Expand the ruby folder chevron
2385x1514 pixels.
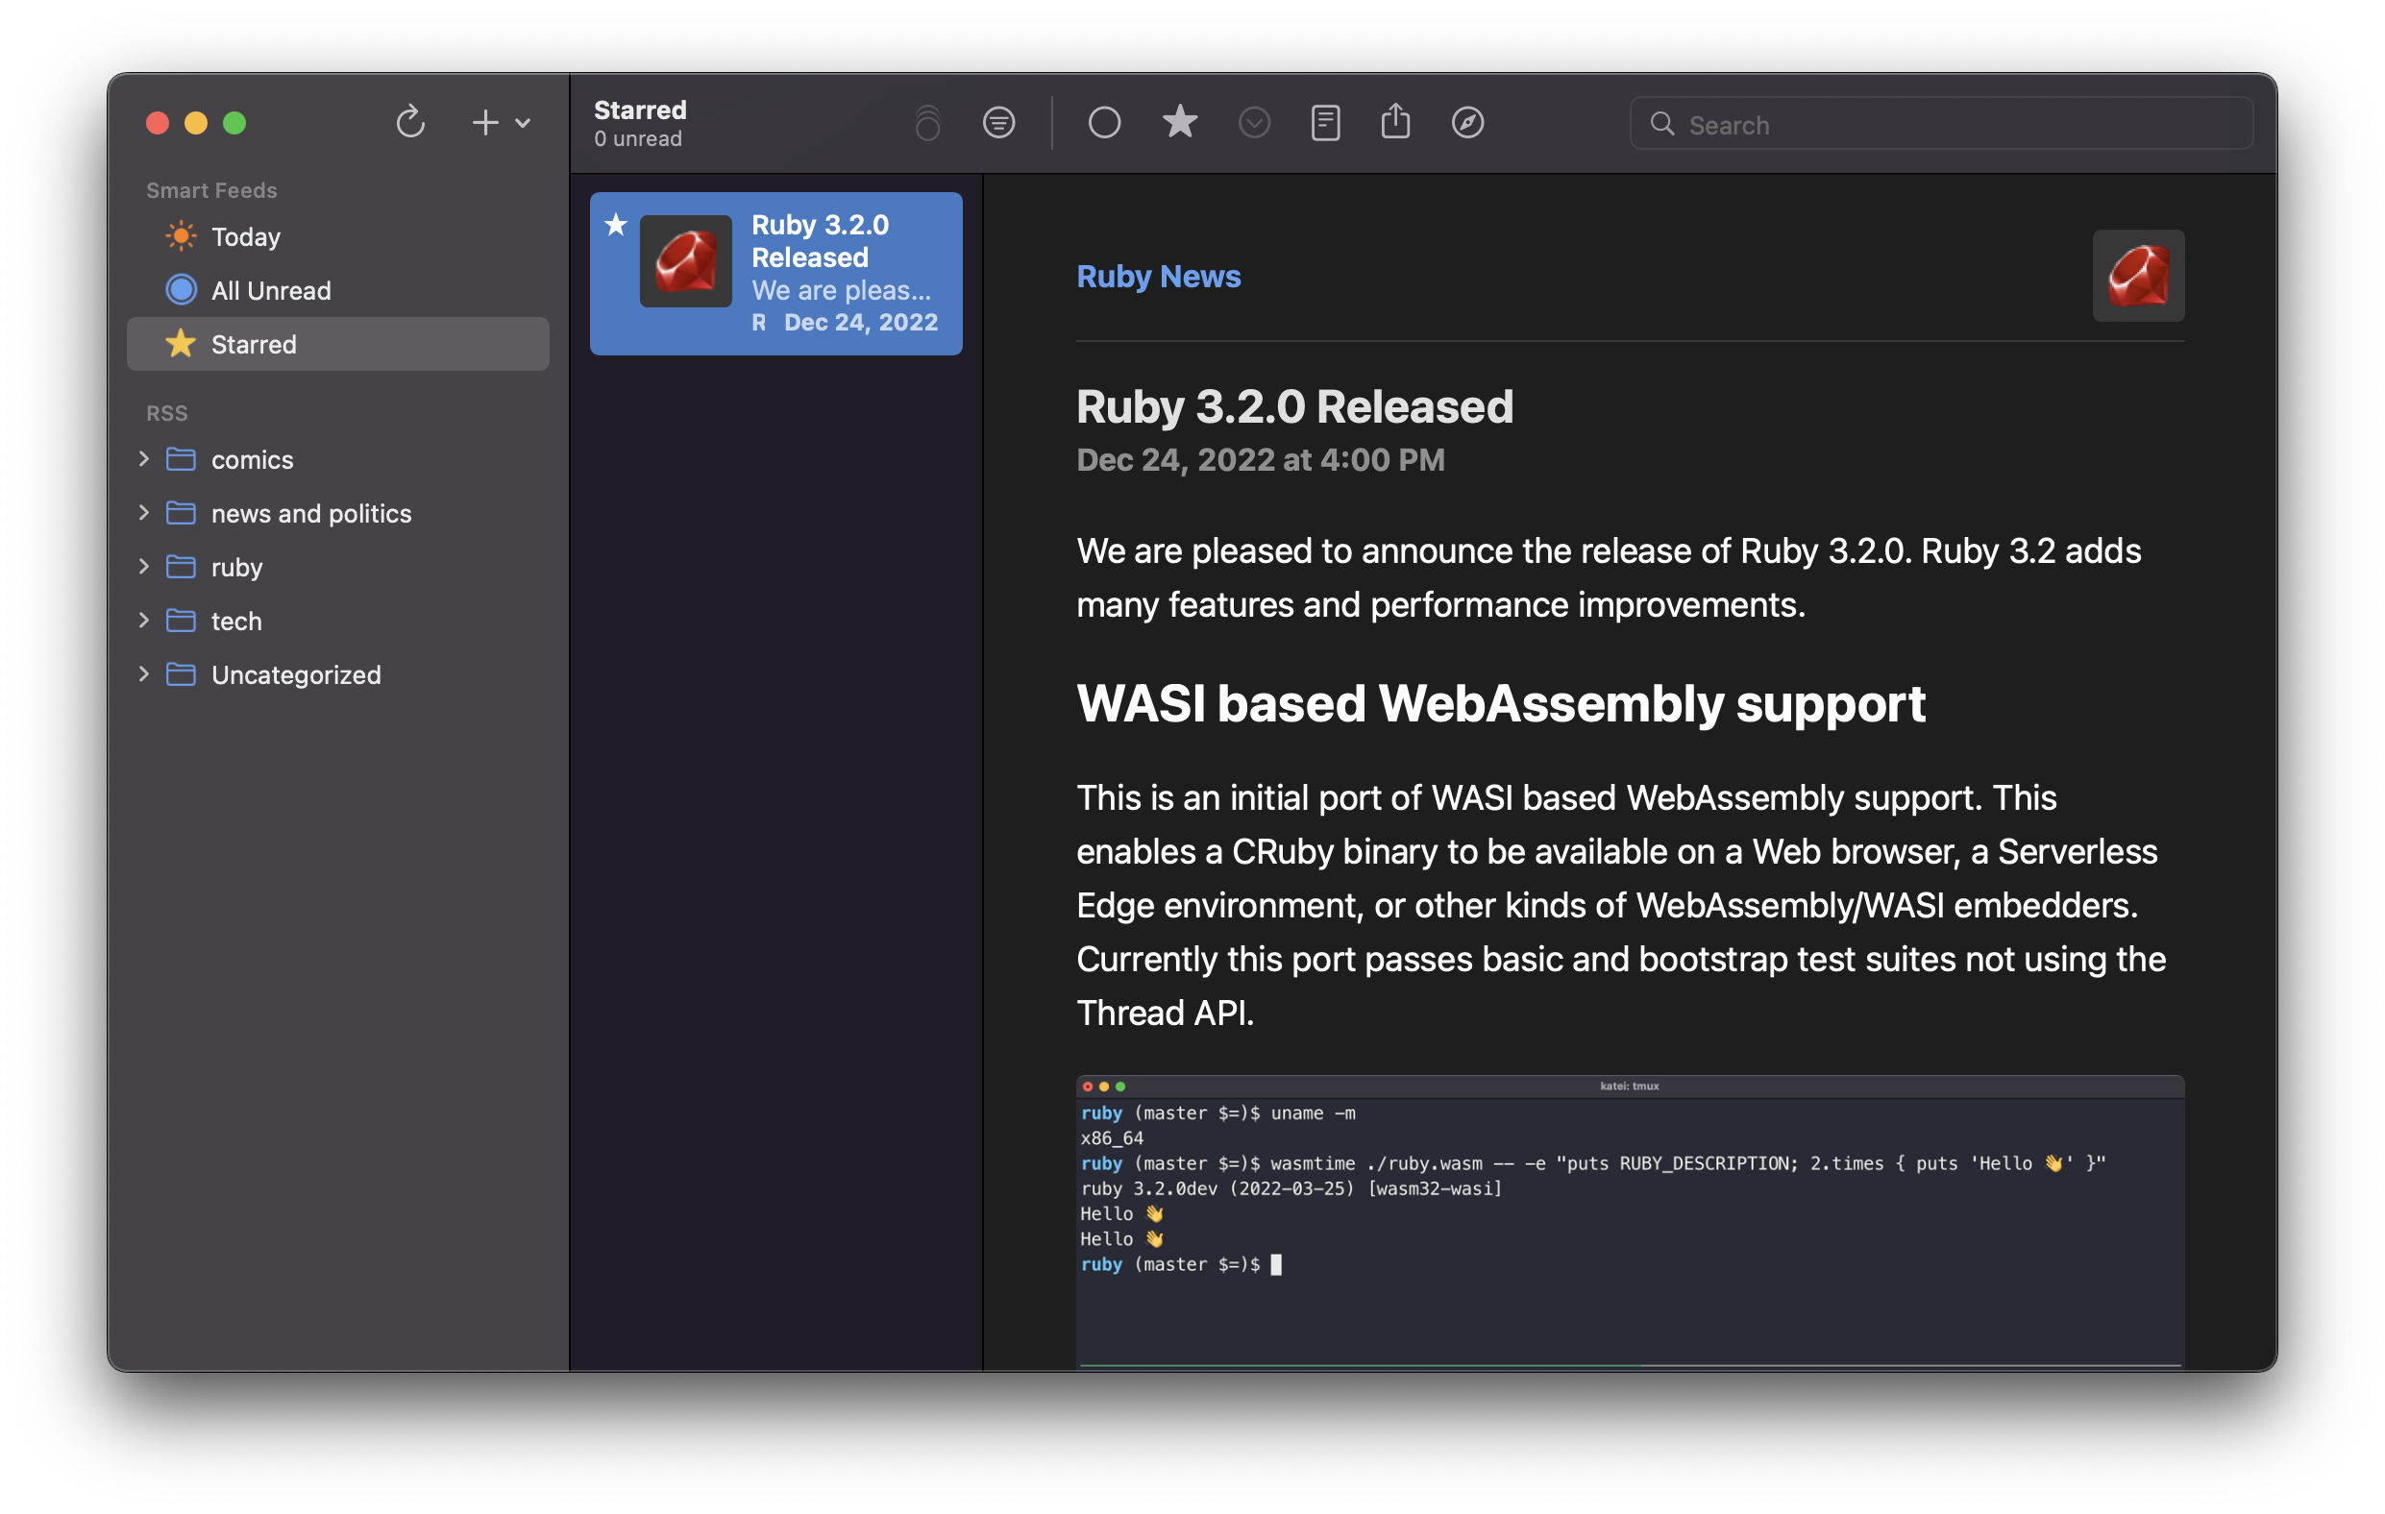tap(143, 566)
